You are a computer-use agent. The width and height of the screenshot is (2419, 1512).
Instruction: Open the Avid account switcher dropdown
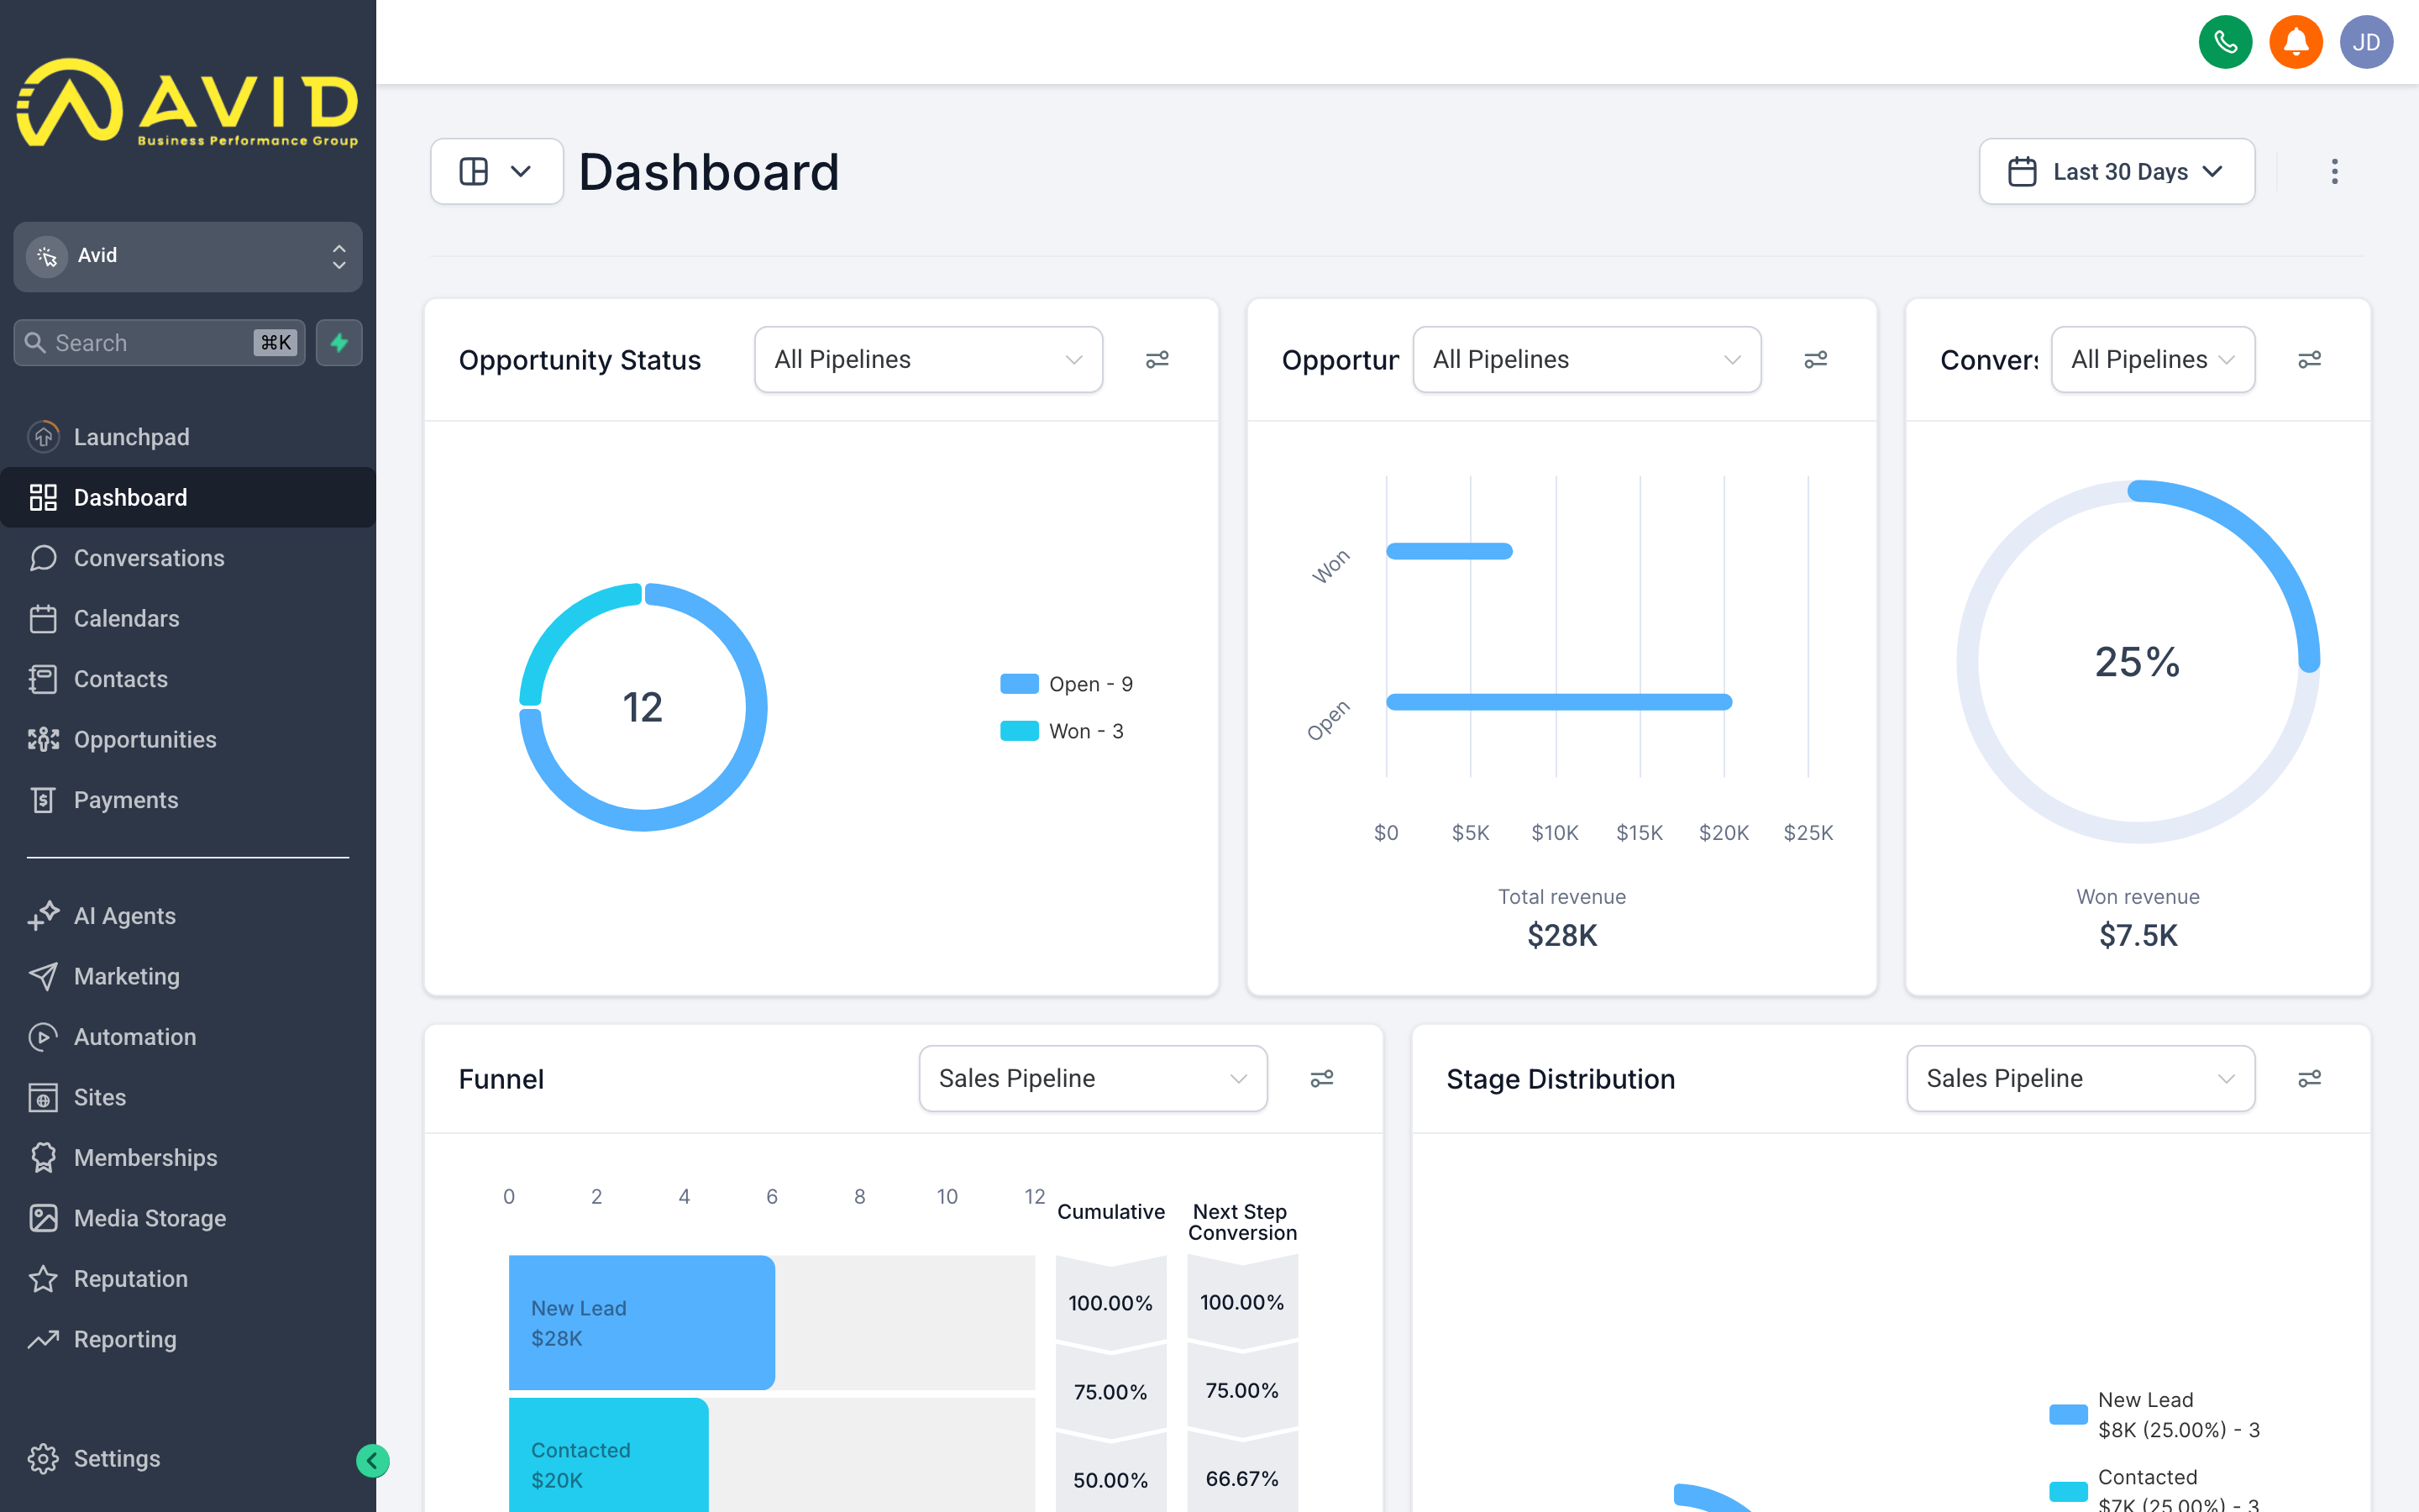(188, 256)
